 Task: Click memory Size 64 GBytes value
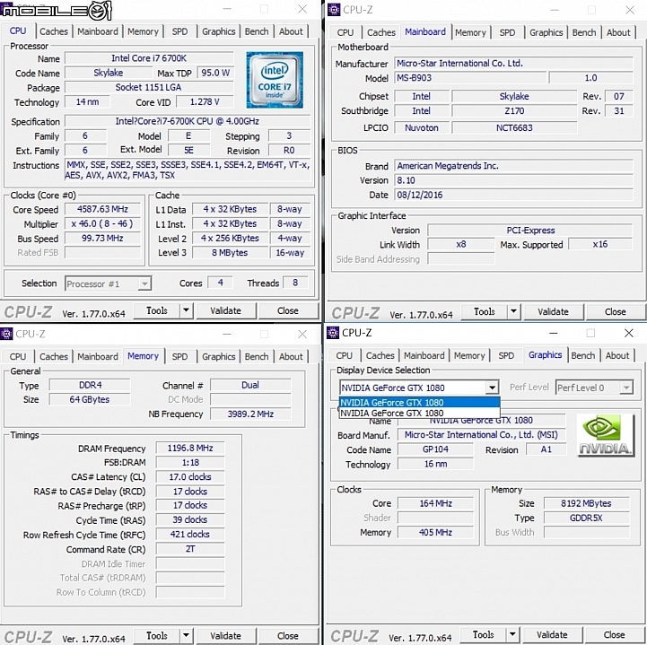coord(90,399)
